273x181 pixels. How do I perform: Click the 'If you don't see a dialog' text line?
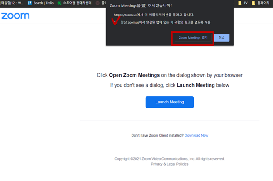pos(170,85)
